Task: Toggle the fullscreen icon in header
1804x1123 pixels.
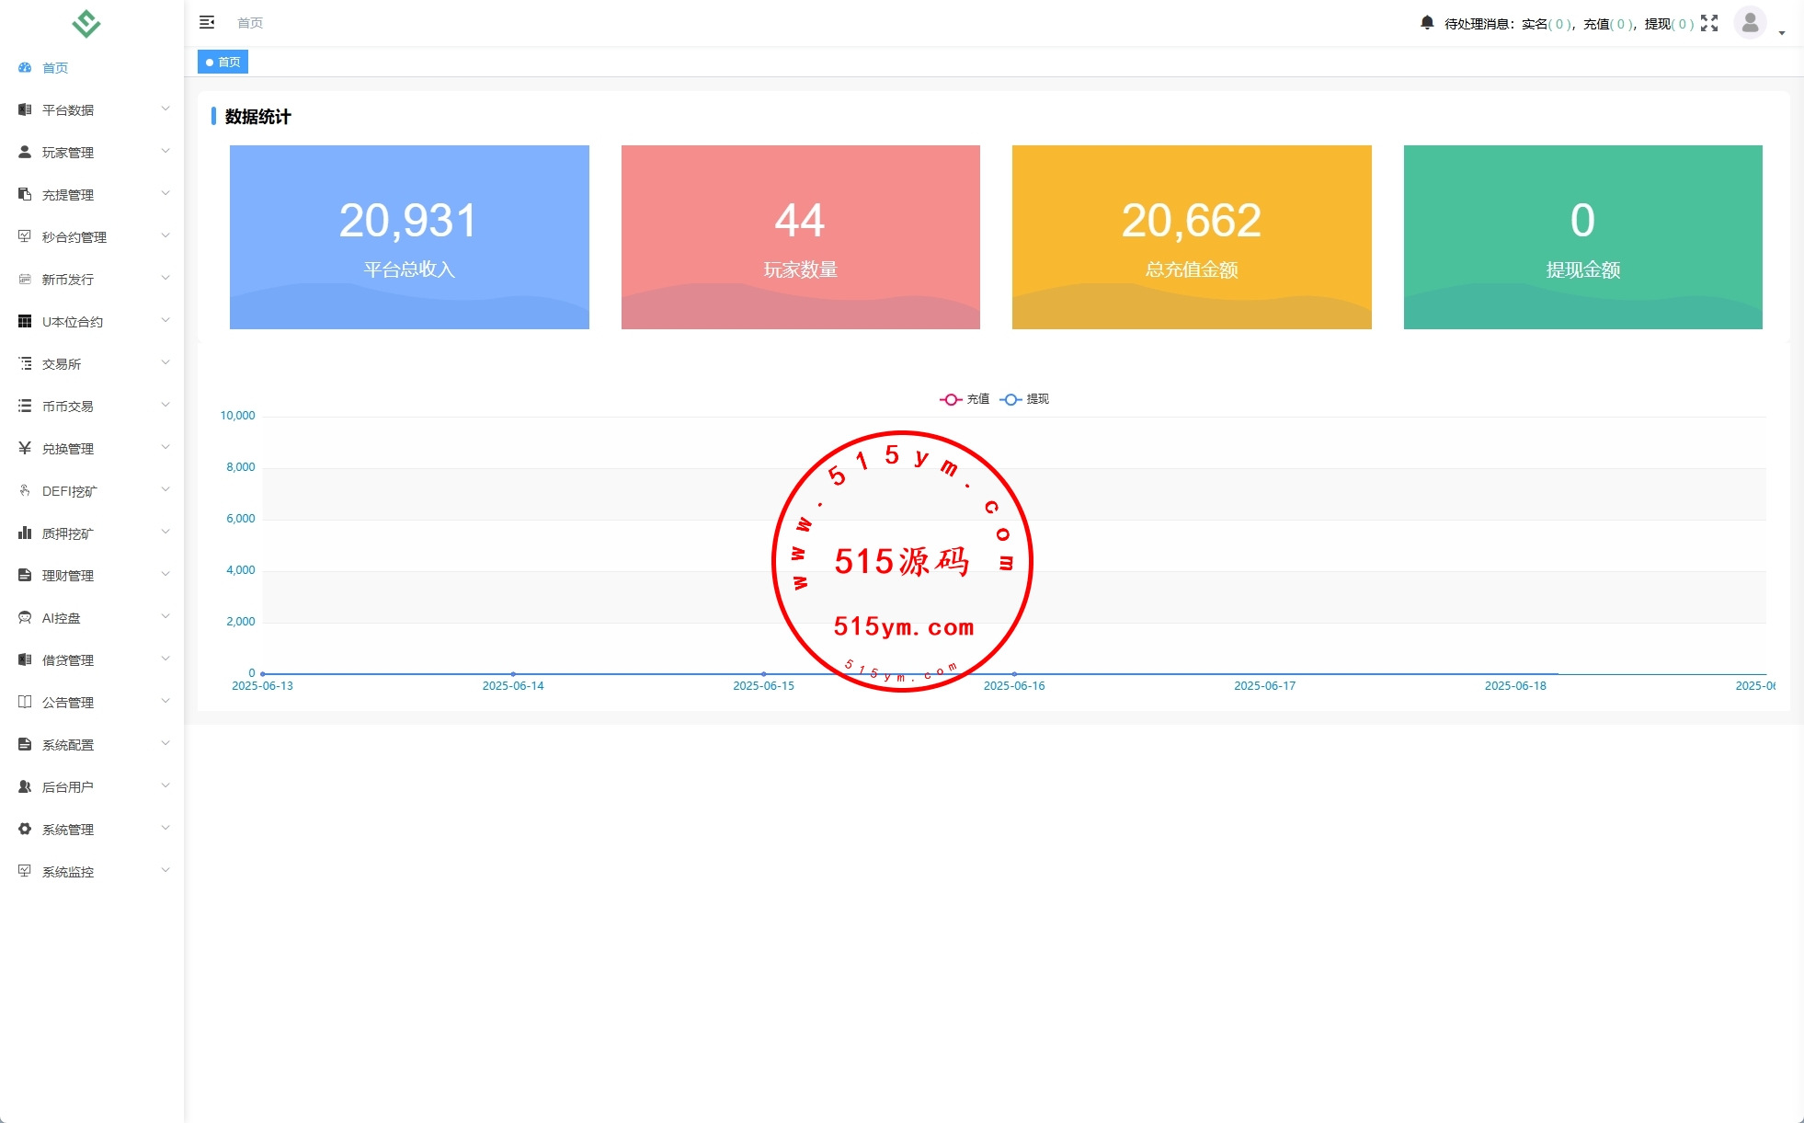Action: click(1709, 23)
